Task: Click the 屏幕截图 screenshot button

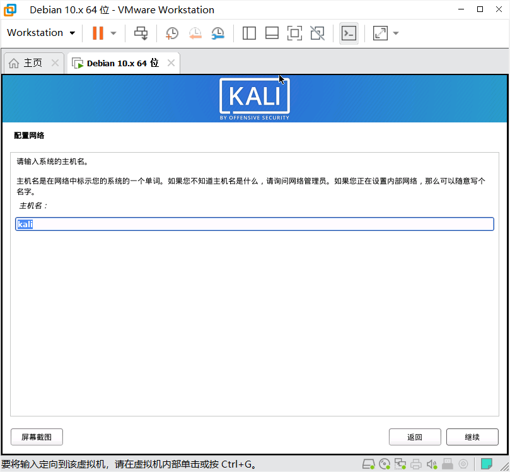Action: point(37,437)
